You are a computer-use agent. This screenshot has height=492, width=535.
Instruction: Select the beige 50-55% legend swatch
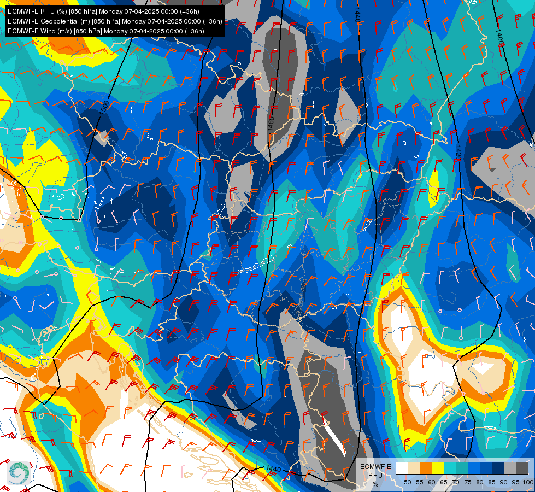(414, 468)
